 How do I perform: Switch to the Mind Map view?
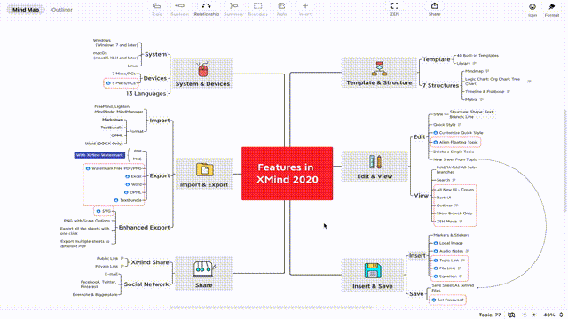coord(26,10)
